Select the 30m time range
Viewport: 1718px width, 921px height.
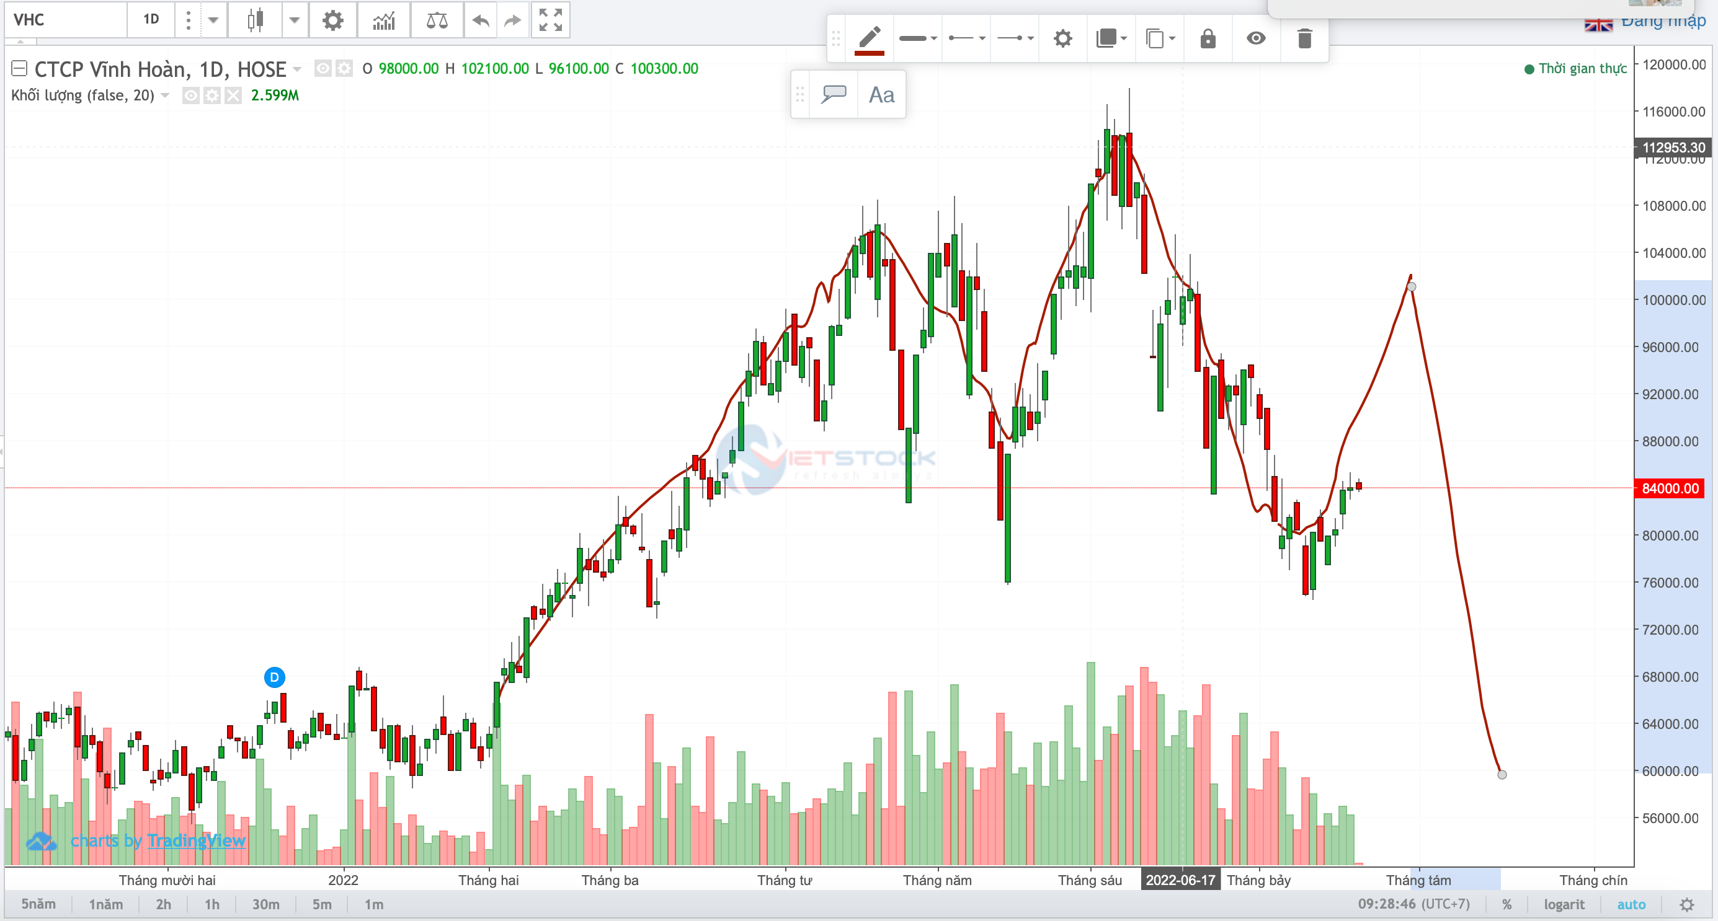click(x=265, y=904)
